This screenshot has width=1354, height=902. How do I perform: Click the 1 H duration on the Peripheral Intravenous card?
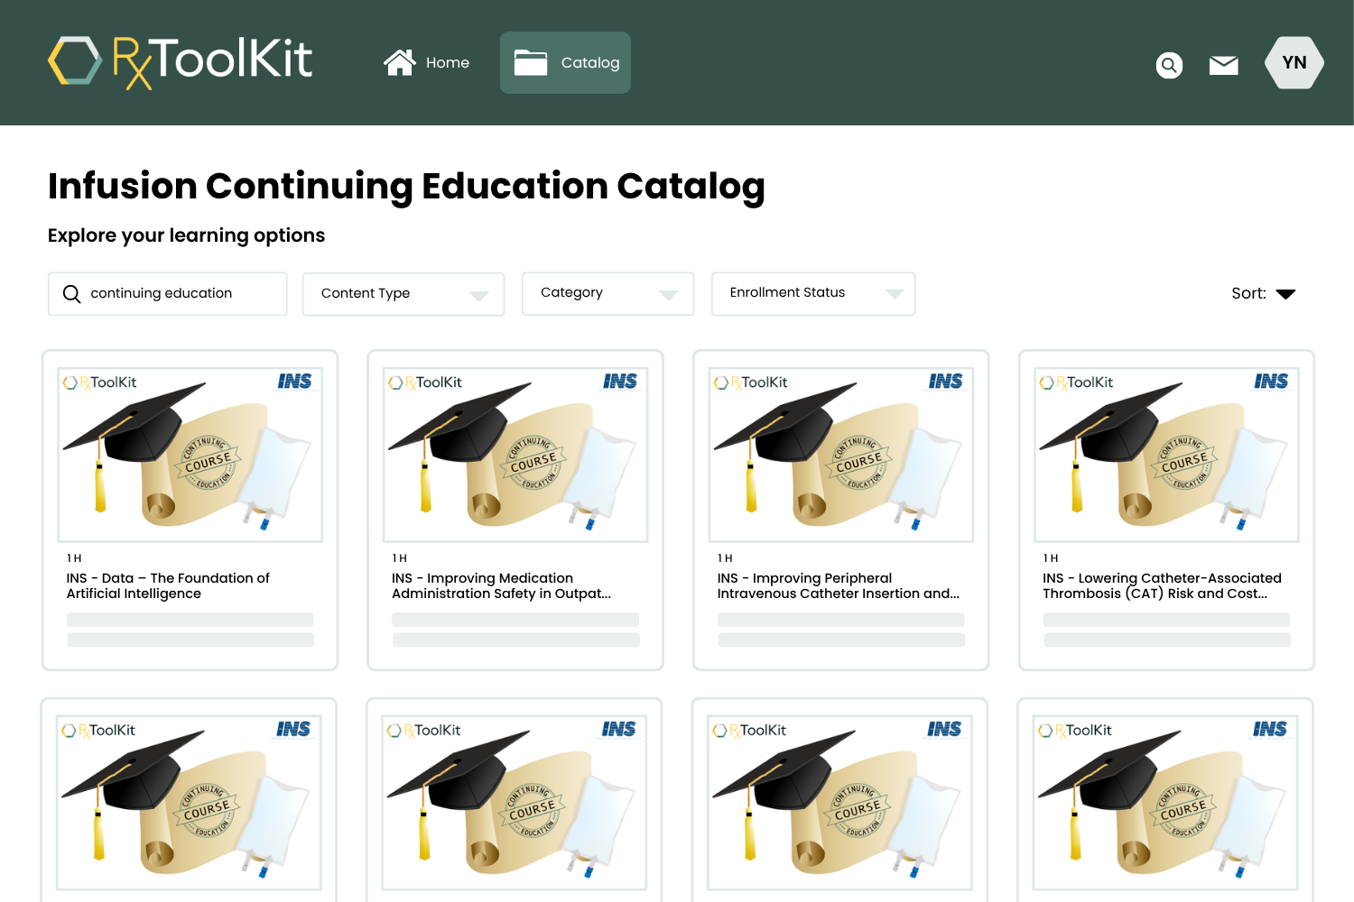tap(725, 558)
